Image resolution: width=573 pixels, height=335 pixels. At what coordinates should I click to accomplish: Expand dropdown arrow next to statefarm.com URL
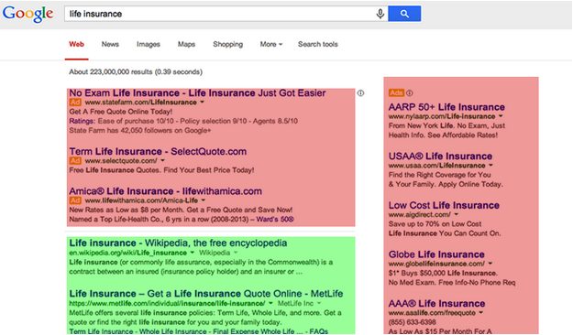[x=202, y=103]
